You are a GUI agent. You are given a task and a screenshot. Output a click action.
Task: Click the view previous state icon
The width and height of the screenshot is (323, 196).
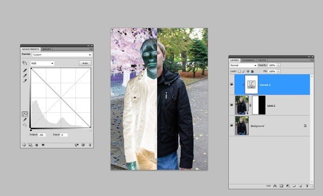pos(76,145)
